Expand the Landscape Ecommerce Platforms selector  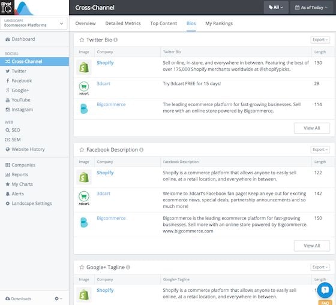[34, 23]
